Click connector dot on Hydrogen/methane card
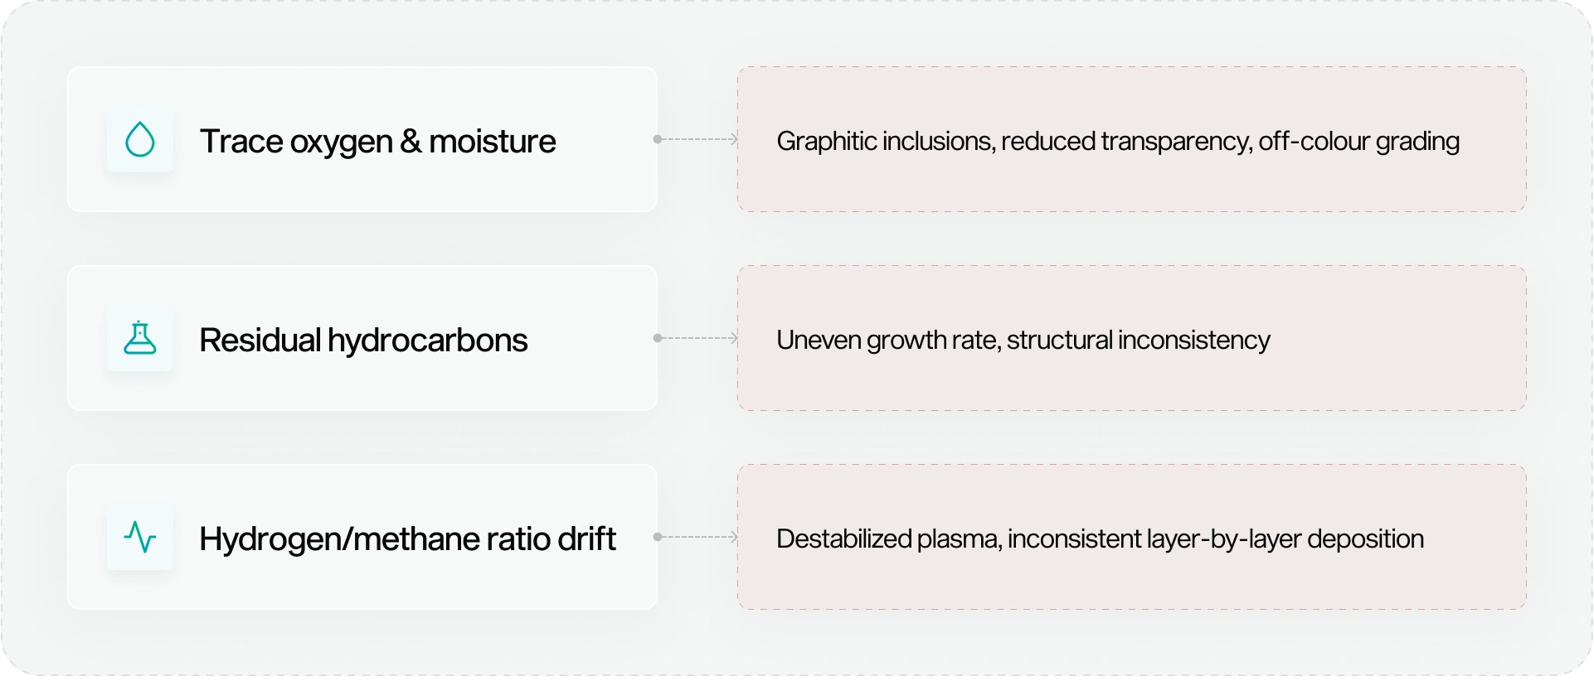1594x686 pixels. click(658, 537)
